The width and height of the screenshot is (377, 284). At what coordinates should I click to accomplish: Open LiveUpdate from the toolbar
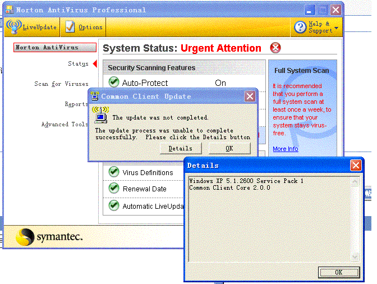[32, 27]
